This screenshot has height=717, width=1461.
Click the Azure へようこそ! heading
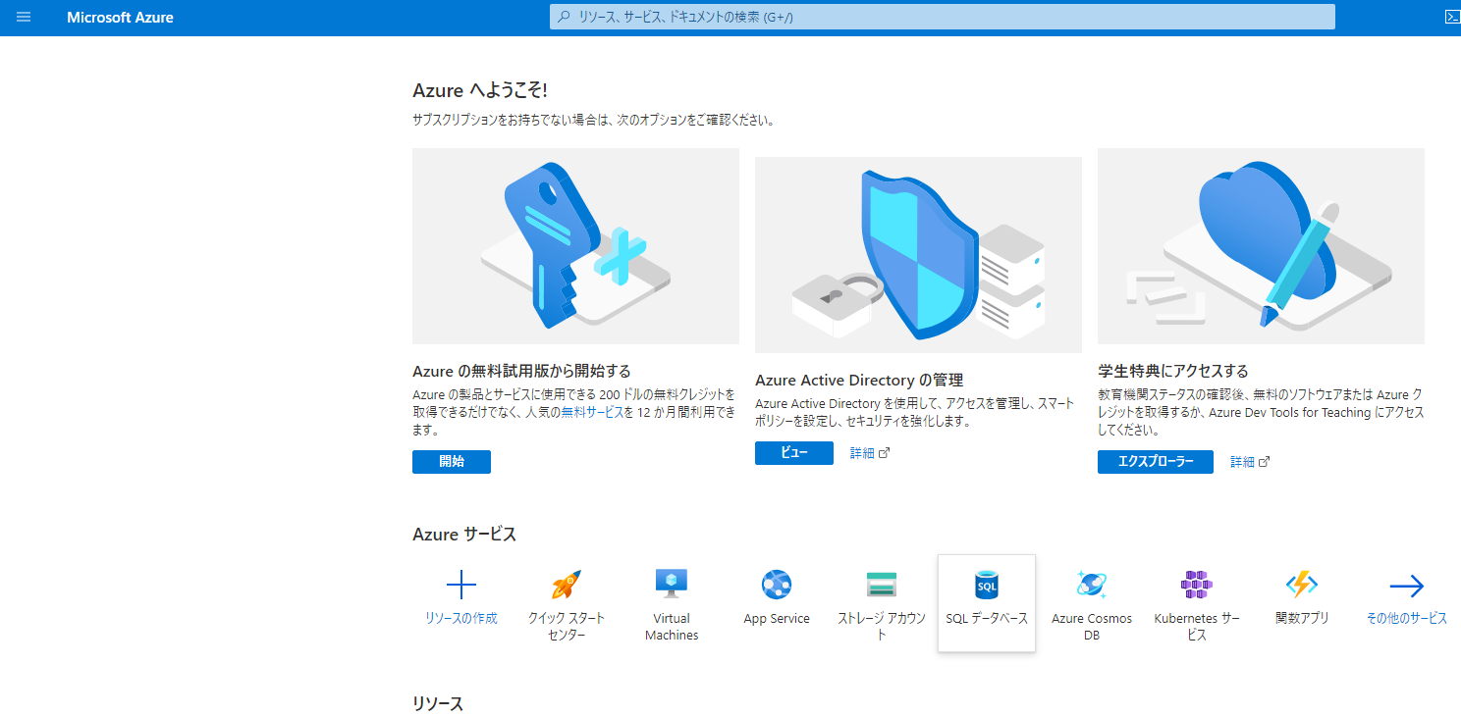[x=480, y=90]
